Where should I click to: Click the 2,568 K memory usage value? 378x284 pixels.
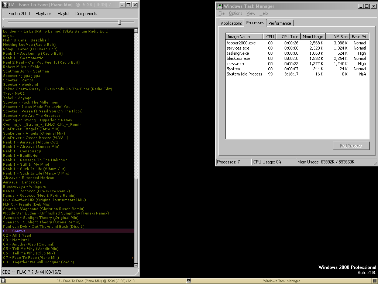(316, 43)
